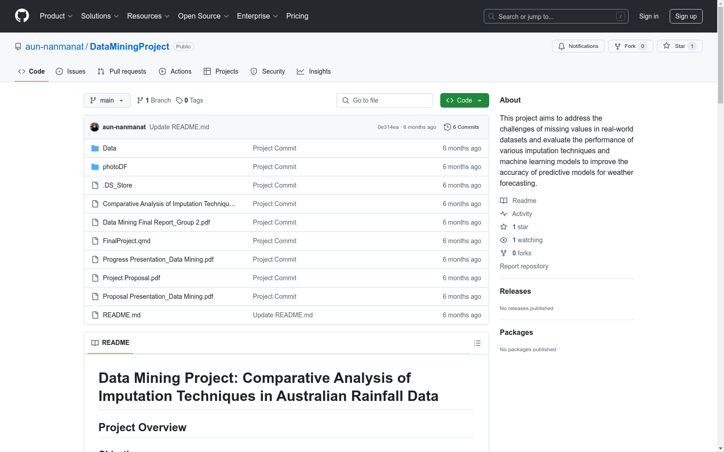
Task: View the 0 Tags link
Action: click(190, 100)
